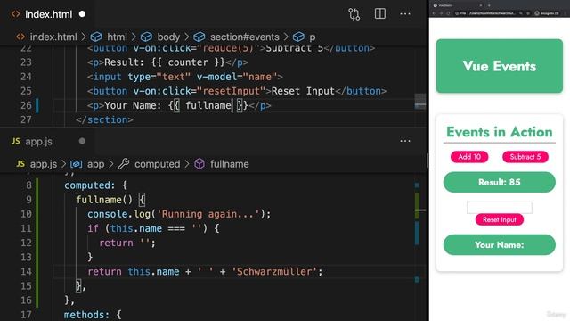
Task: Click the Add 10 button in browser
Action: coord(469,157)
